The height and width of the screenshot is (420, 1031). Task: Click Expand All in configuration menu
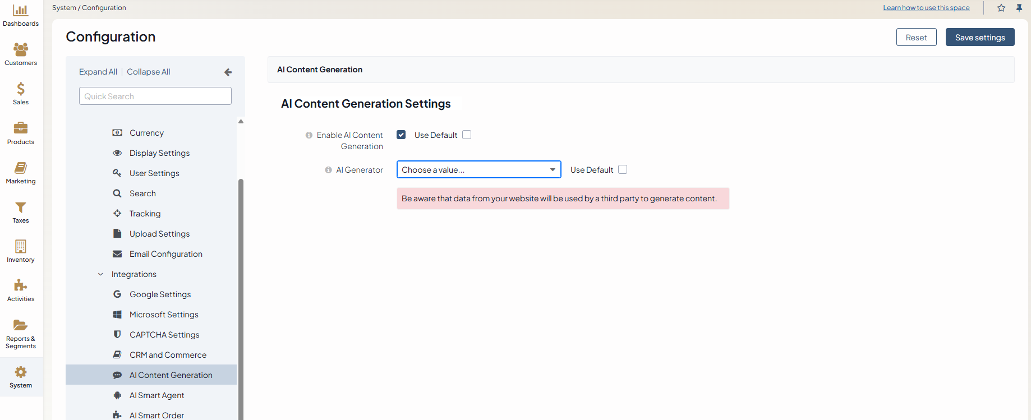pyautogui.click(x=98, y=72)
